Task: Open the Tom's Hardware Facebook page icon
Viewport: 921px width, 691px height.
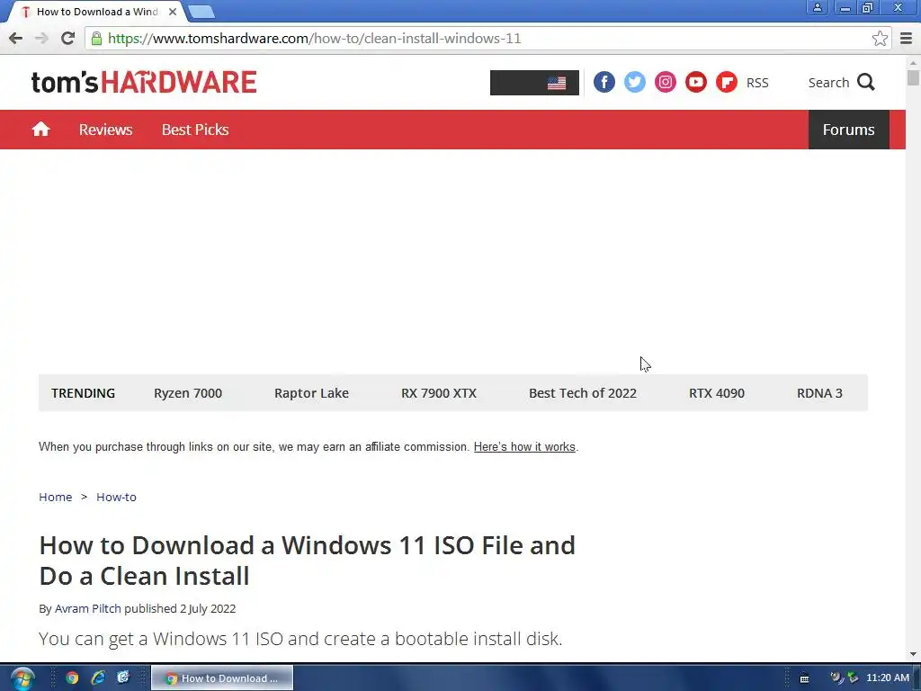Action: coord(604,82)
